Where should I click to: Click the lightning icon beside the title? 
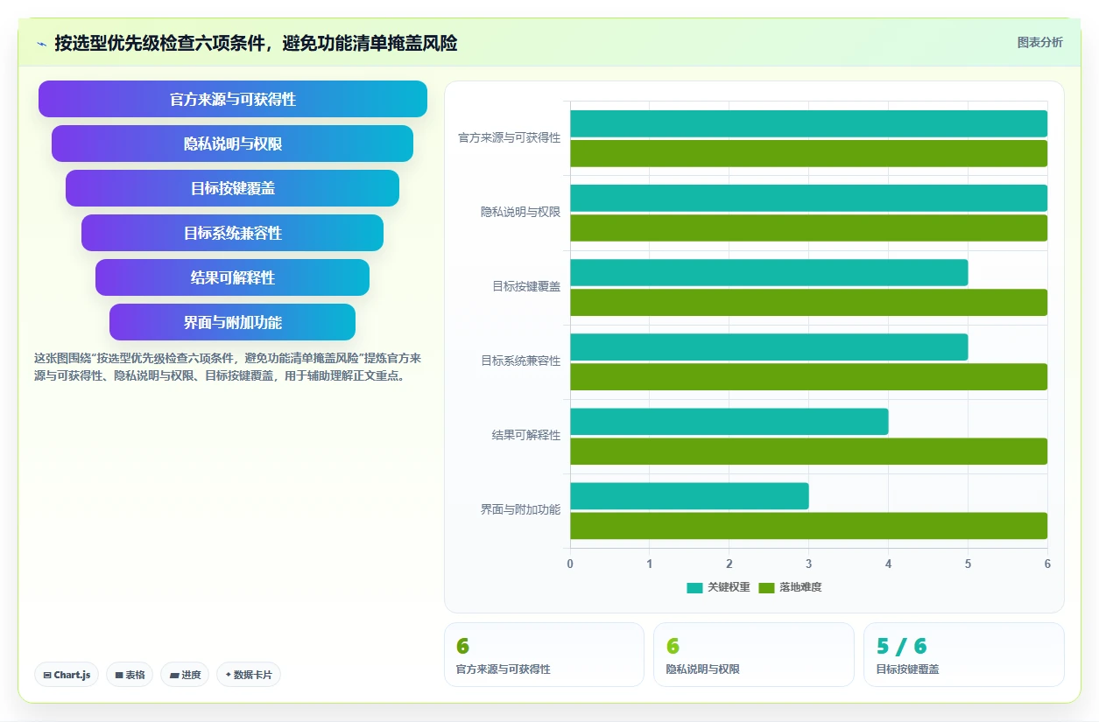pos(41,44)
